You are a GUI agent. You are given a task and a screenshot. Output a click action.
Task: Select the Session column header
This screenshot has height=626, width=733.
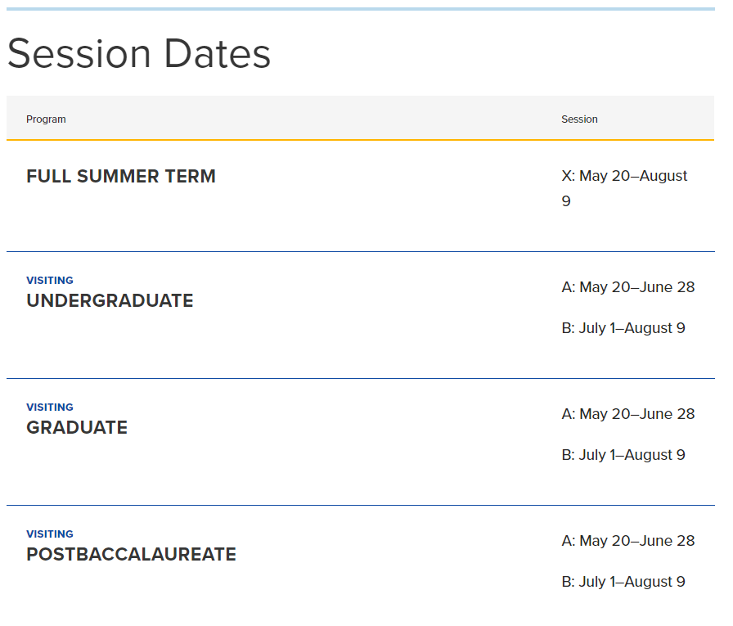coord(579,119)
